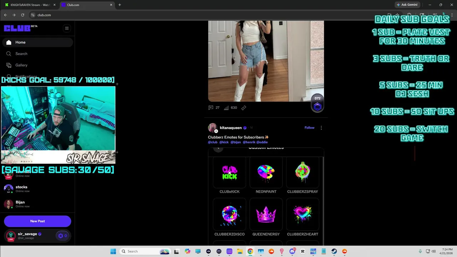Open comments on the photo post (27)
The height and width of the screenshot is (257, 457).
point(214,107)
